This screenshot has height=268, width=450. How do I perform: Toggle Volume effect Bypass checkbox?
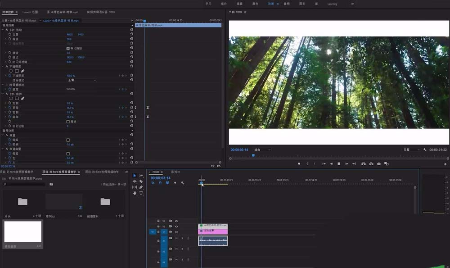68,140
